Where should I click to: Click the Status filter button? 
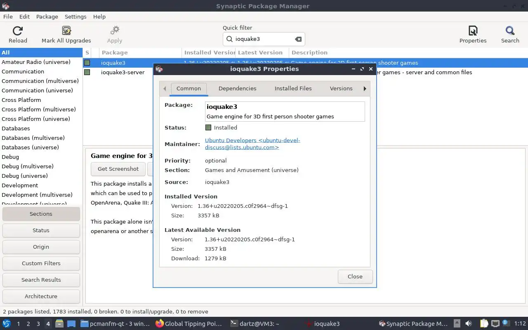click(x=41, y=230)
